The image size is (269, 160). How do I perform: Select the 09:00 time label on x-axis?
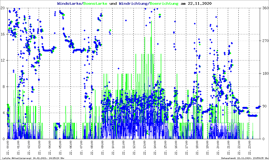tap(102, 149)
